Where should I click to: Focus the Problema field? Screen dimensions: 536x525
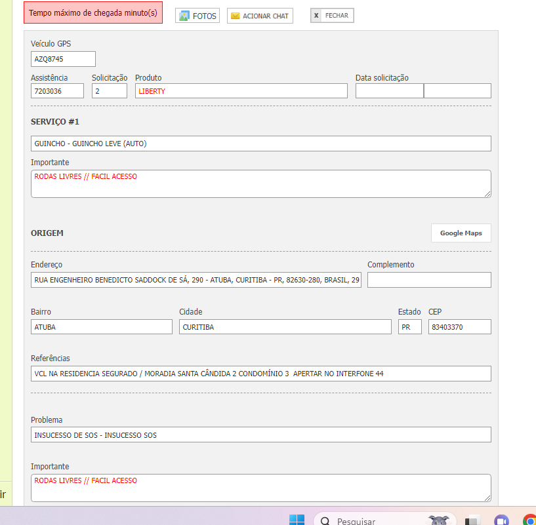pos(260,435)
